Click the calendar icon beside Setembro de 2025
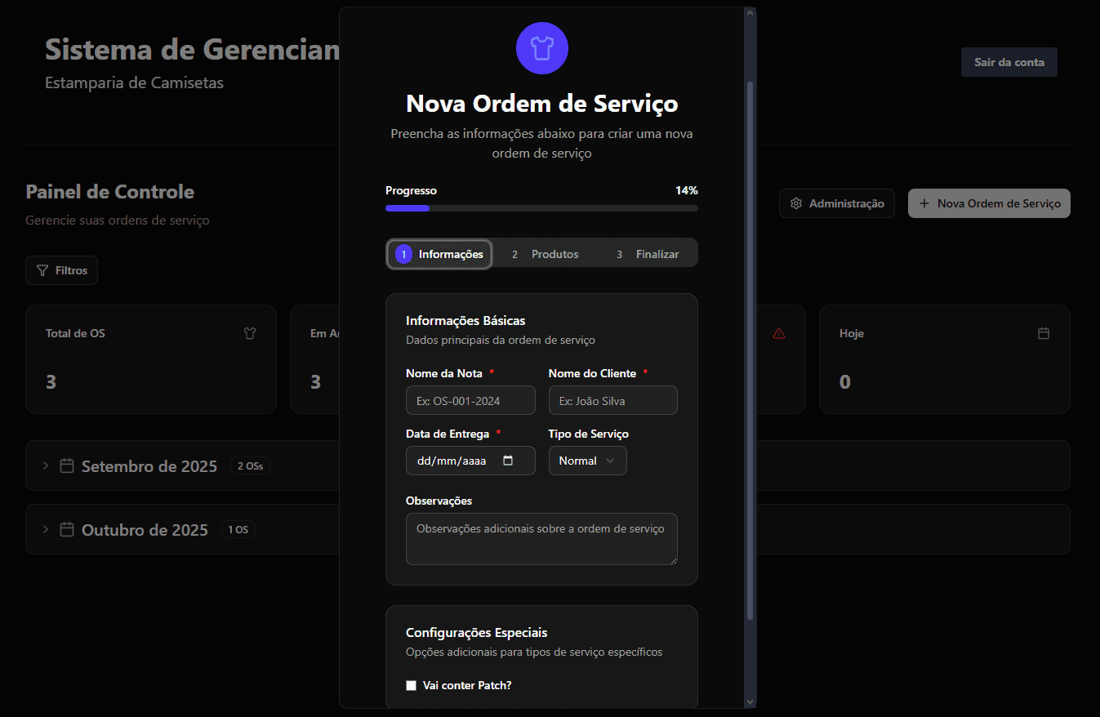The height and width of the screenshot is (717, 1100). [x=67, y=465]
